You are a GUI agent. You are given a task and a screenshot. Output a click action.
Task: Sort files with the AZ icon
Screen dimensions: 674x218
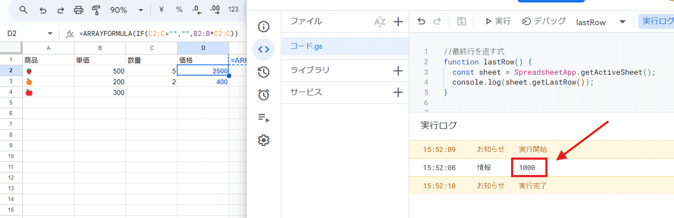(380, 21)
